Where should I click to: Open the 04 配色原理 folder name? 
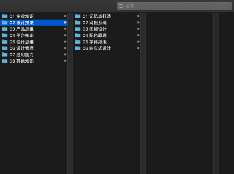point(95,36)
